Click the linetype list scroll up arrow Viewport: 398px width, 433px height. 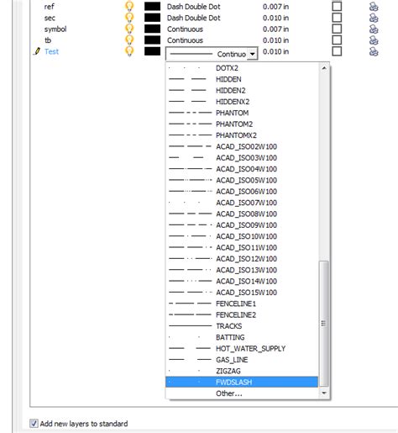[324, 68]
